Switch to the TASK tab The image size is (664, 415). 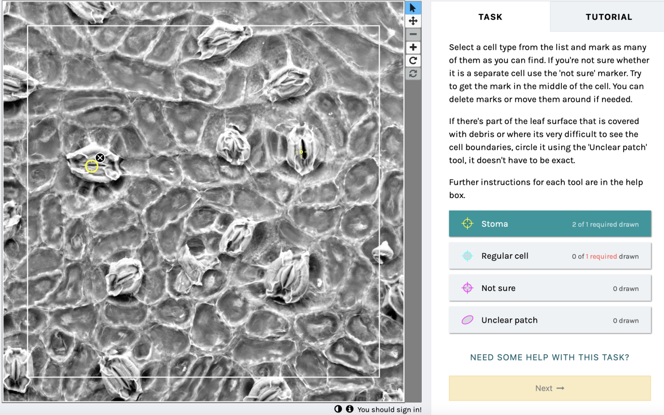click(490, 17)
